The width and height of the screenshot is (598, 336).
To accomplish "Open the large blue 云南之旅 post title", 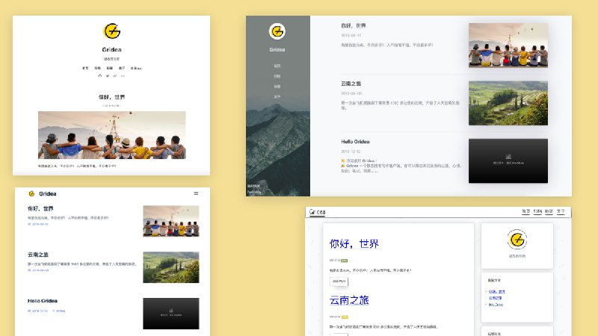I will point(349,300).
